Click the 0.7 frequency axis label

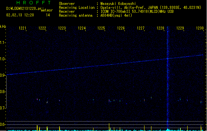click(3, 108)
